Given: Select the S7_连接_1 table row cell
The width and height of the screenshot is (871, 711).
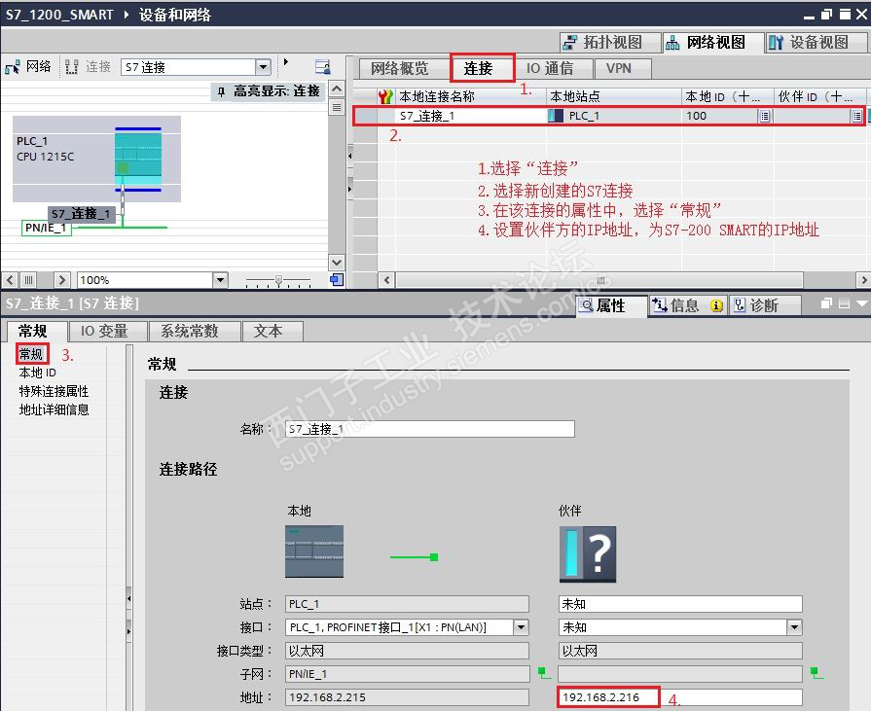Looking at the screenshot, I should point(470,116).
